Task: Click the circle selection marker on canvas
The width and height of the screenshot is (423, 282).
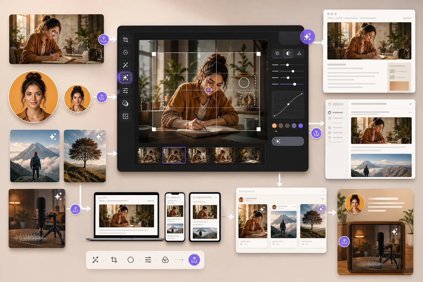Action: [244, 82]
